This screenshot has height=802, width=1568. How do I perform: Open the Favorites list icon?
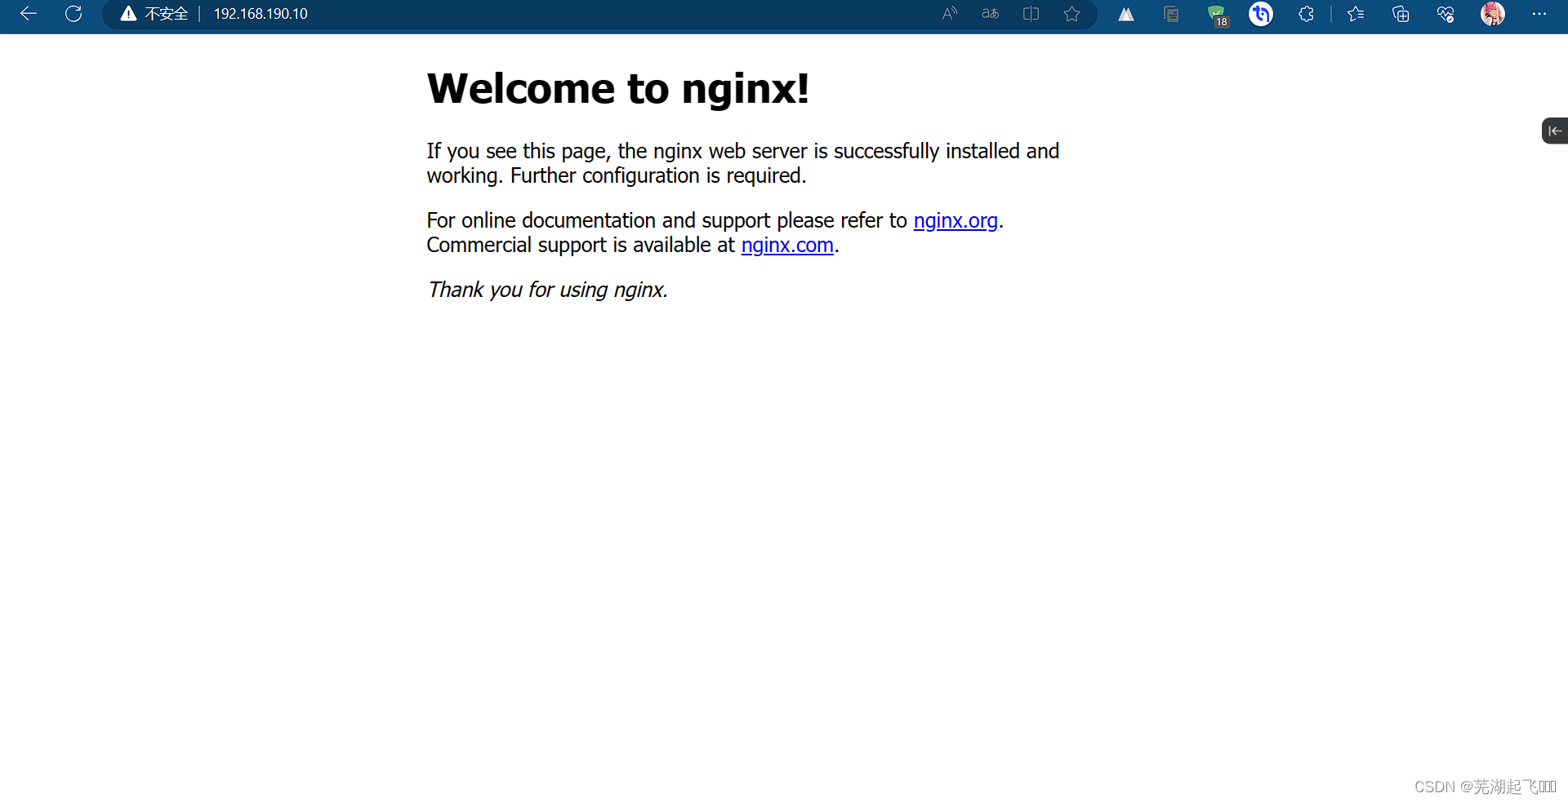[1356, 14]
